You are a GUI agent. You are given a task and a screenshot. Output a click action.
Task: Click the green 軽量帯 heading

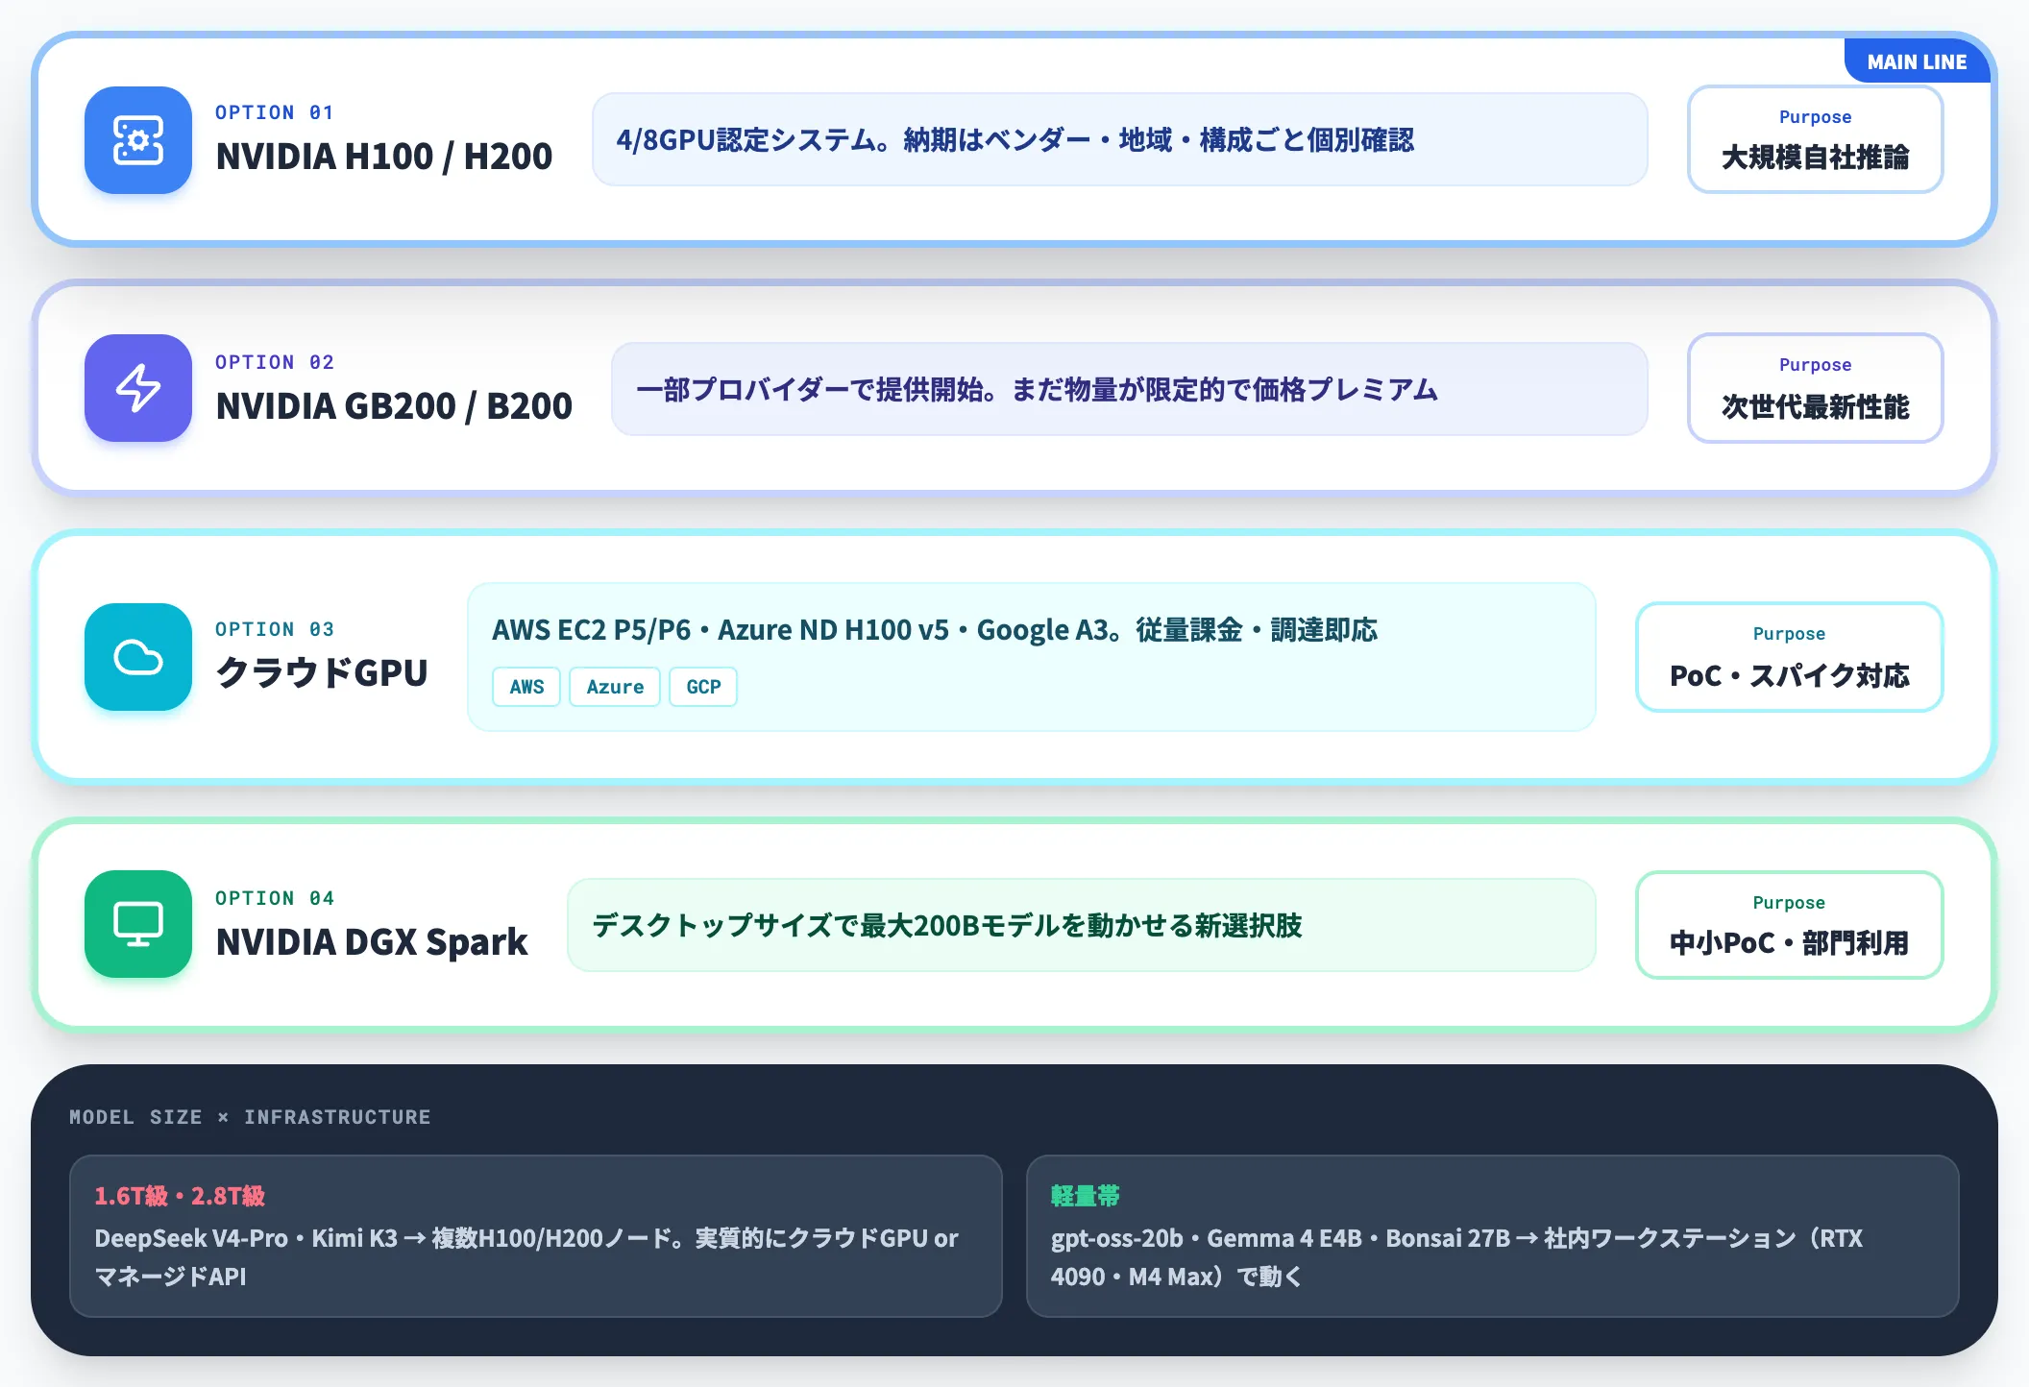(1086, 1196)
